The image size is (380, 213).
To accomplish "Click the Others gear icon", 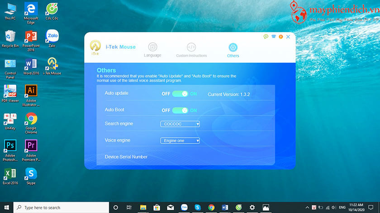I will point(233,47).
